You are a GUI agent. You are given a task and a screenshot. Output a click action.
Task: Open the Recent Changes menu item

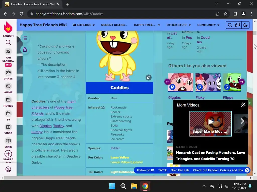114,25
